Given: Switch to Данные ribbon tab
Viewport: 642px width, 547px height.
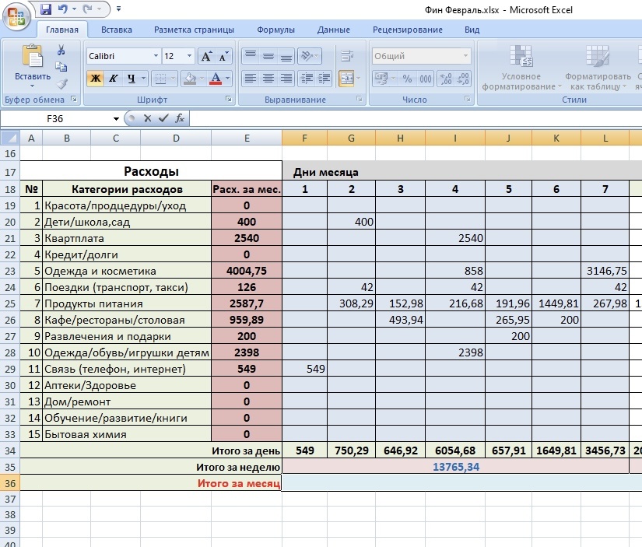Looking at the screenshot, I should coord(333,30).
